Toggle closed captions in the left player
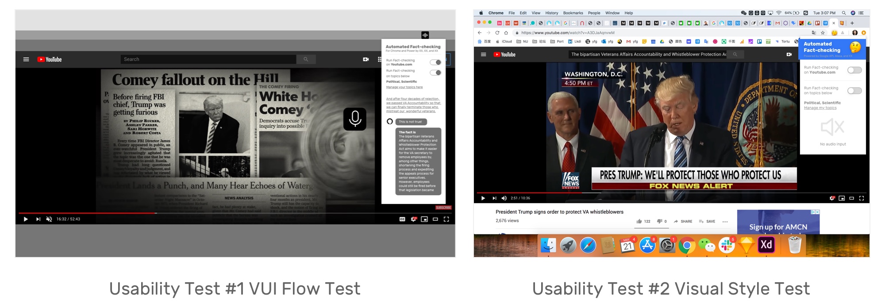885x307 pixels. pyautogui.click(x=402, y=219)
